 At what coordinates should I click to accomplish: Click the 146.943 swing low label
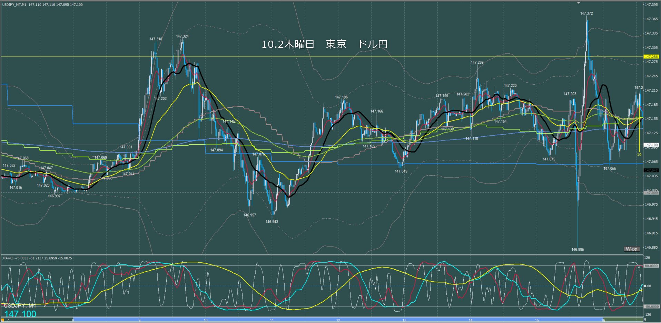coord(272,222)
